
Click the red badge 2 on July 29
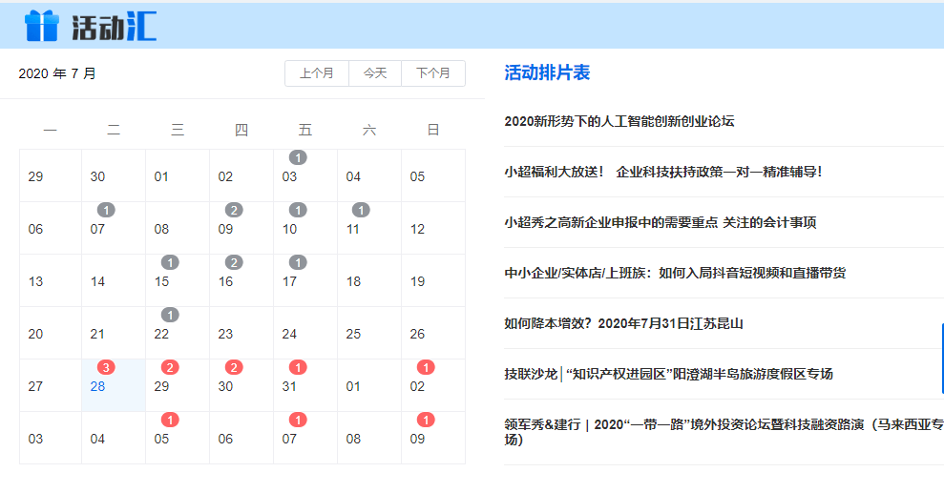point(170,367)
